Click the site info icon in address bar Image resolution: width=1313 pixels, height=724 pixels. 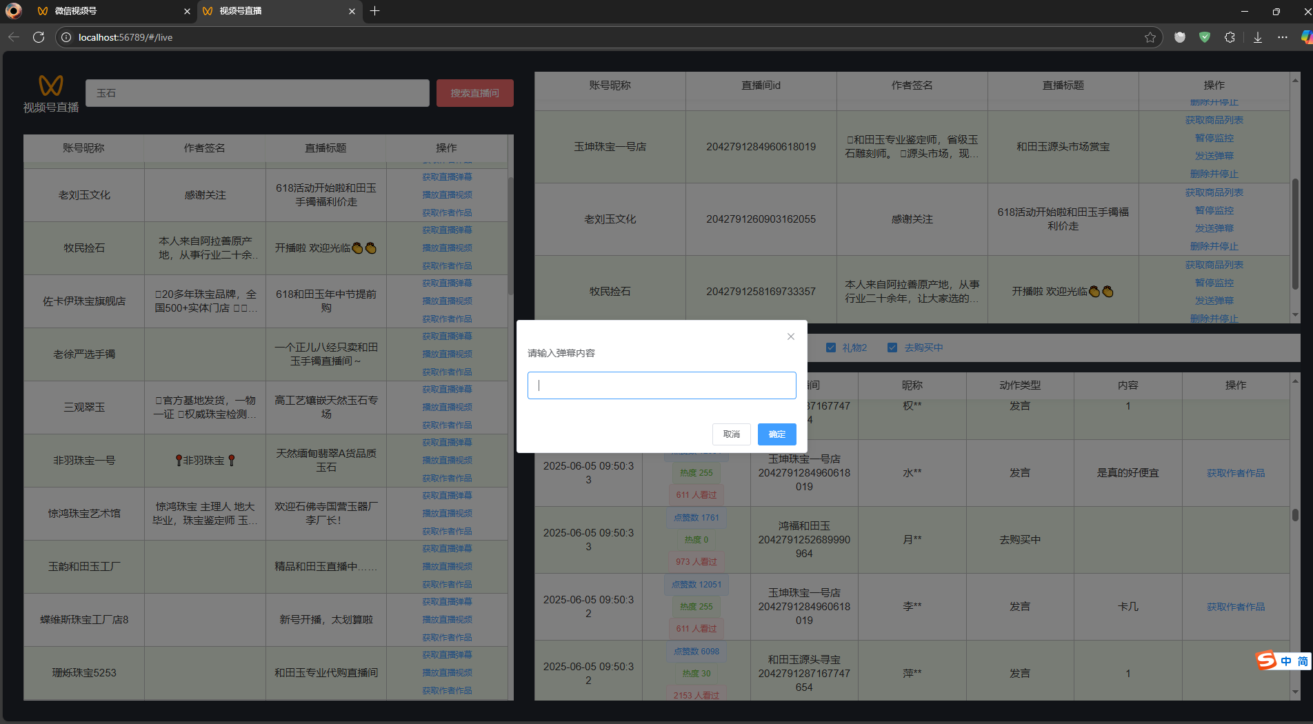pyautogui.click(x=66, y=37)
